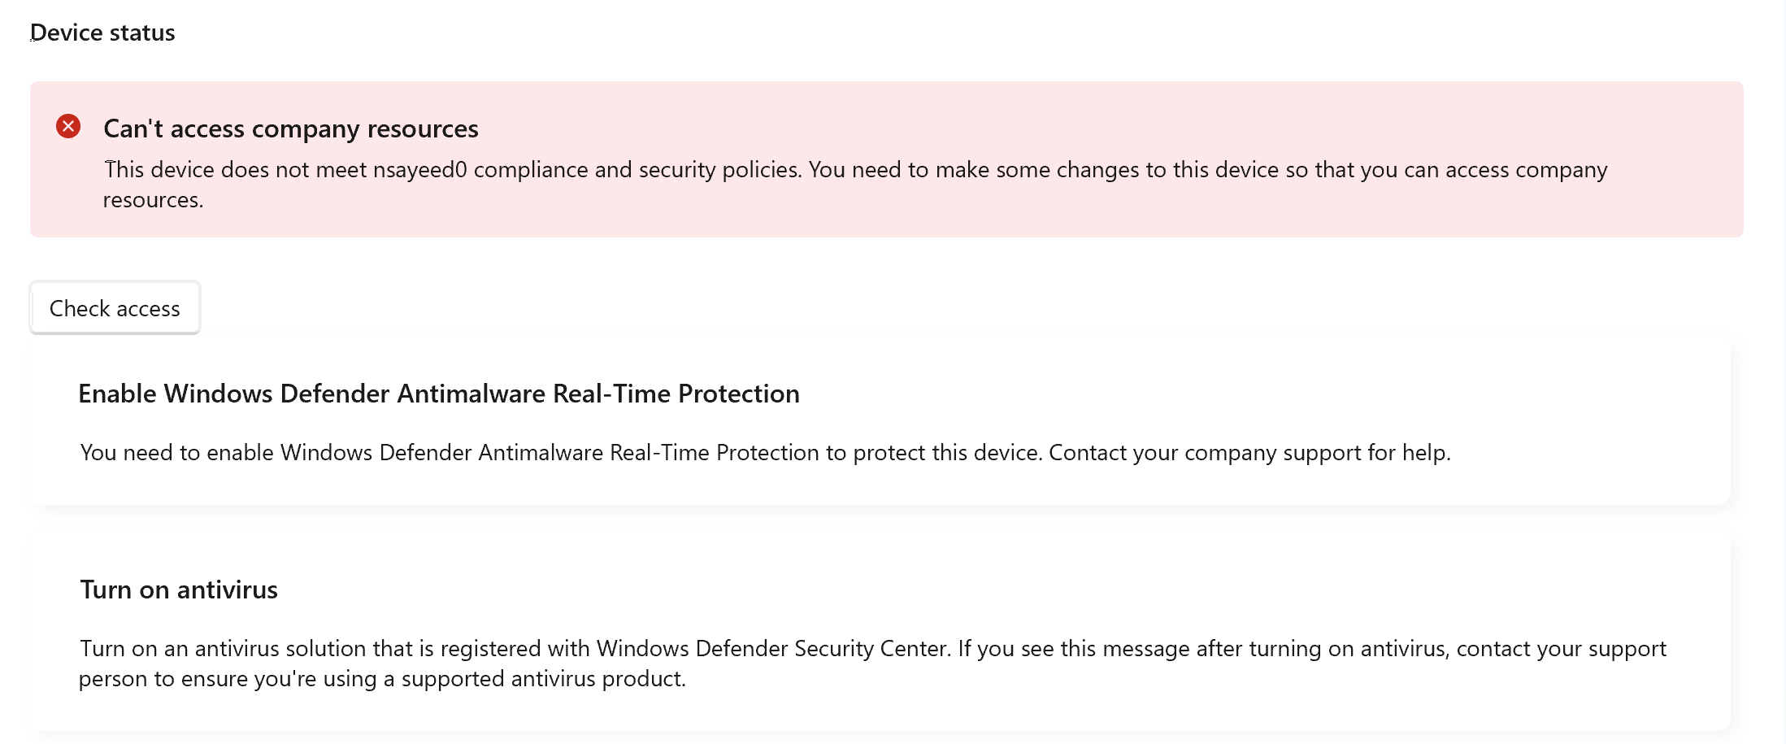Click "supported antivirus product" text
This screenshot has width=1786, height=744.
click(543, 678)
